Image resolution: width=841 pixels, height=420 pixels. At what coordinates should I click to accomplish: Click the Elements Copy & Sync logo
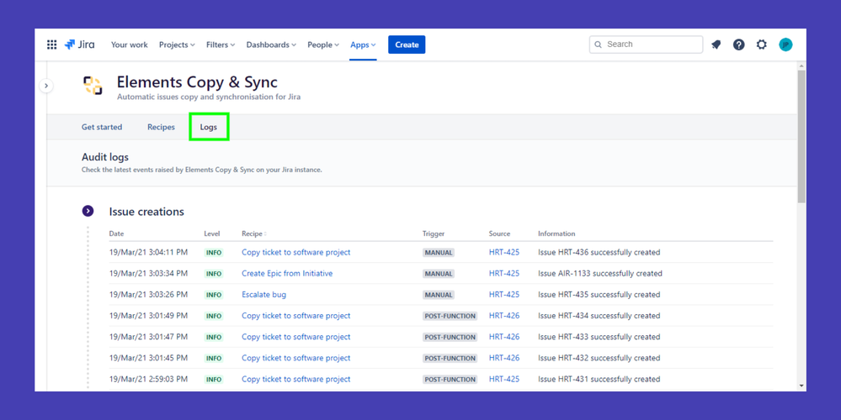tap(93, 85)
